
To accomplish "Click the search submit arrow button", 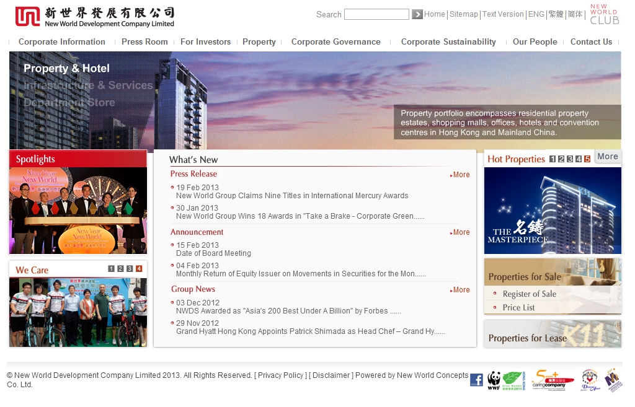I will pyautogui.click(x=417, y=14).
